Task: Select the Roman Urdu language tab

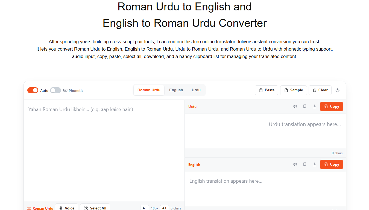Action: tap(149, 90)
